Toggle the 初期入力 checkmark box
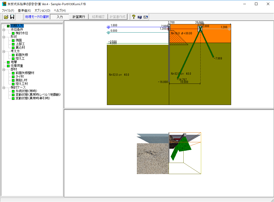 (9, 26)
